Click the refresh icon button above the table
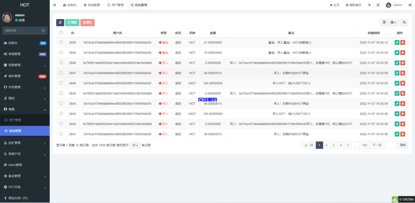This screenshot has width=415, height=203. (x=60, y=22)
